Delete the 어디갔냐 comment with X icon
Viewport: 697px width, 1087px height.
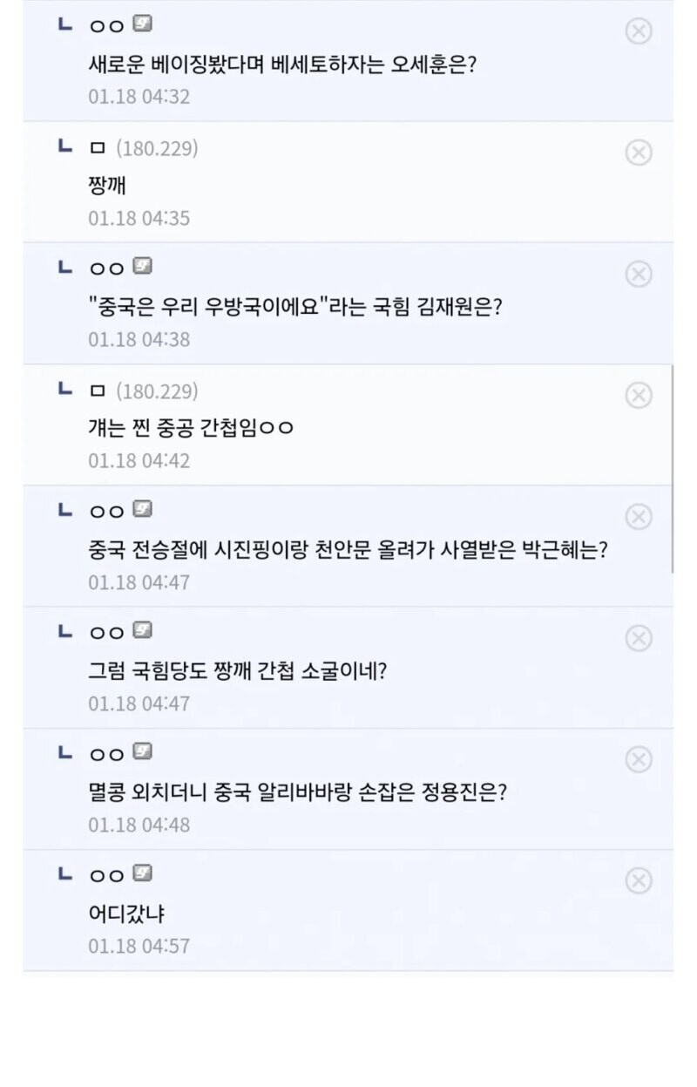639,881
